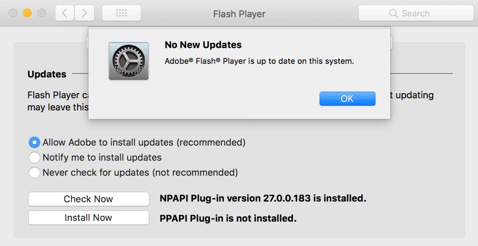Click the No New Updates heading
The width and height of the screenshot is (478, 246).
point(203,45)
